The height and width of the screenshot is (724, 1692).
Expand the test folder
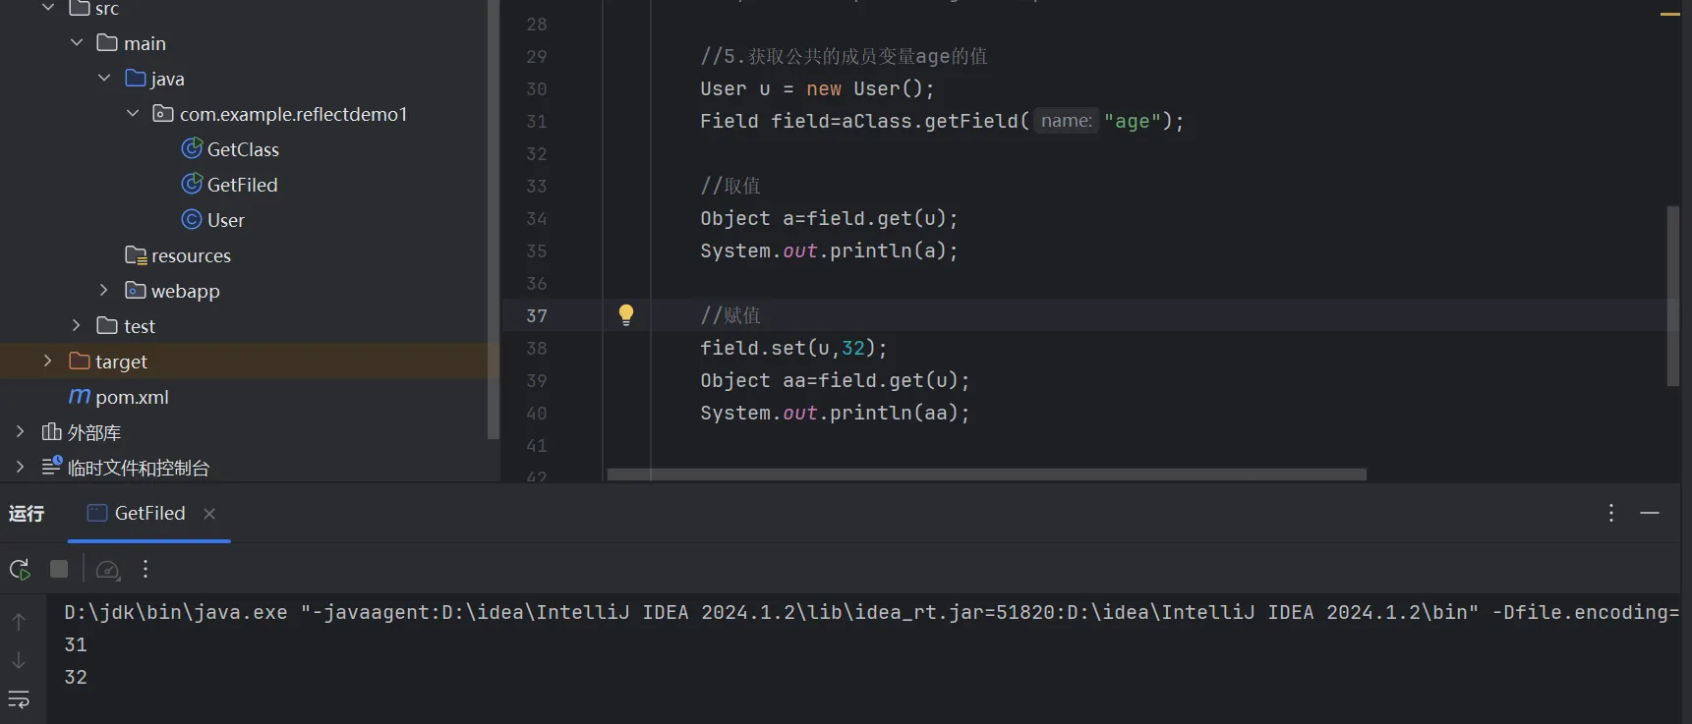76,326
